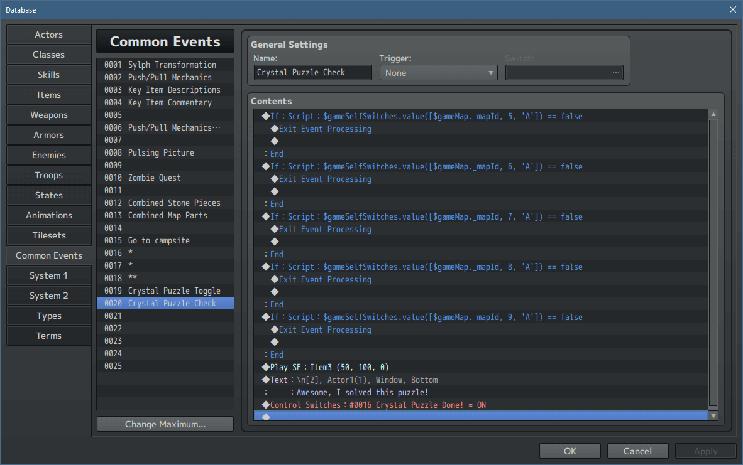
Task: Open the Switch selector ellipsis field
Action: coord(564,73)
